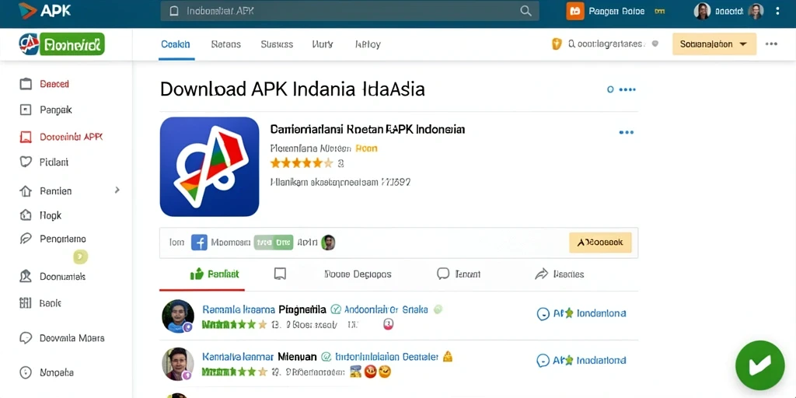Image resolution: width=796 pixels, height=398 pixels.
Task: Click the green Romneick logo button
Action: point(61,44)
